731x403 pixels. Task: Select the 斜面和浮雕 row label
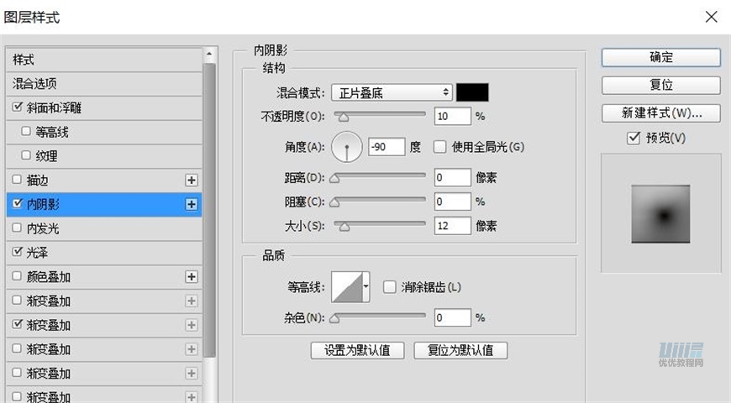pos(54,108)
